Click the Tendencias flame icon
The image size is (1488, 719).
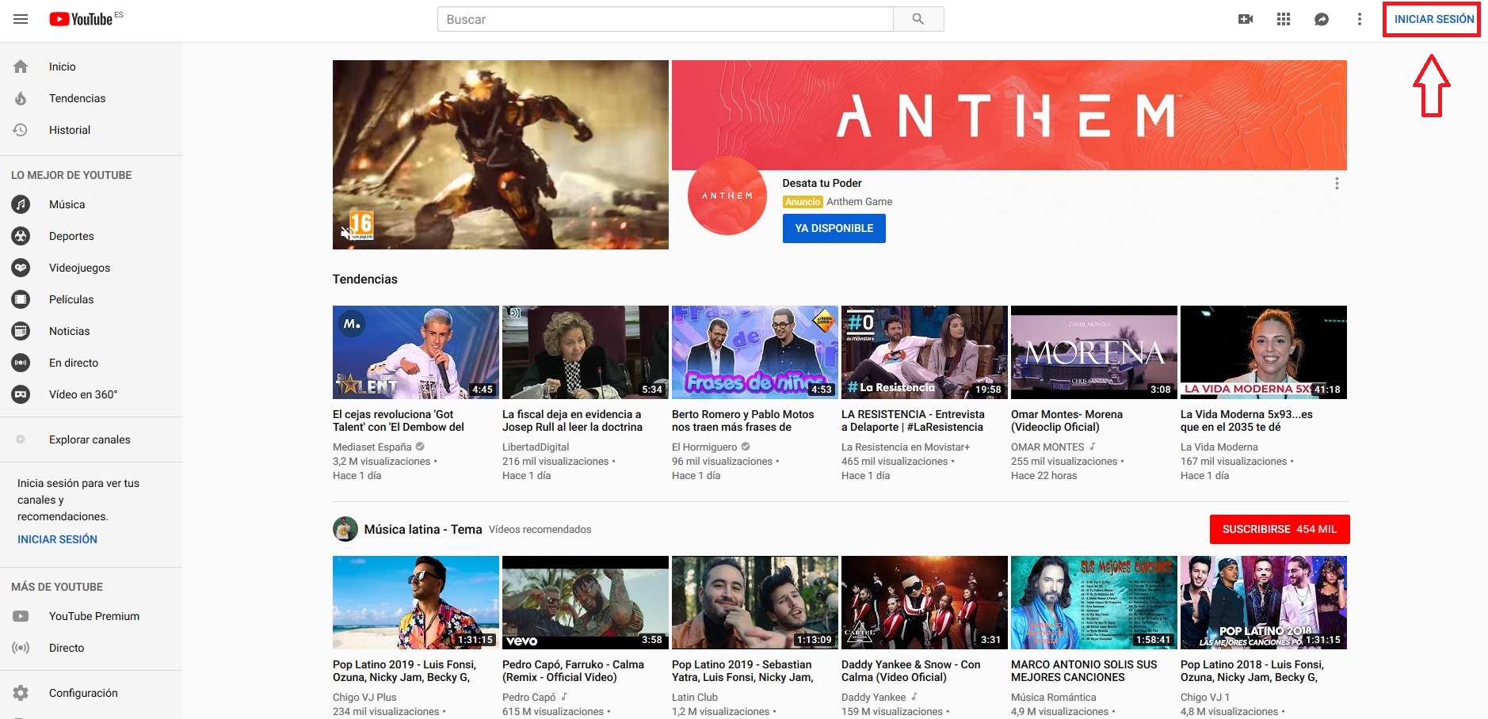21,98
